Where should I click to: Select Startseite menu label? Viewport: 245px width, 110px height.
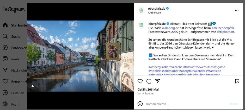[x=19, y=25]
